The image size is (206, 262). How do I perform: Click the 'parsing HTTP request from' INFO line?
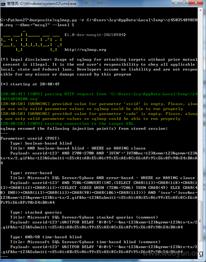99,96
